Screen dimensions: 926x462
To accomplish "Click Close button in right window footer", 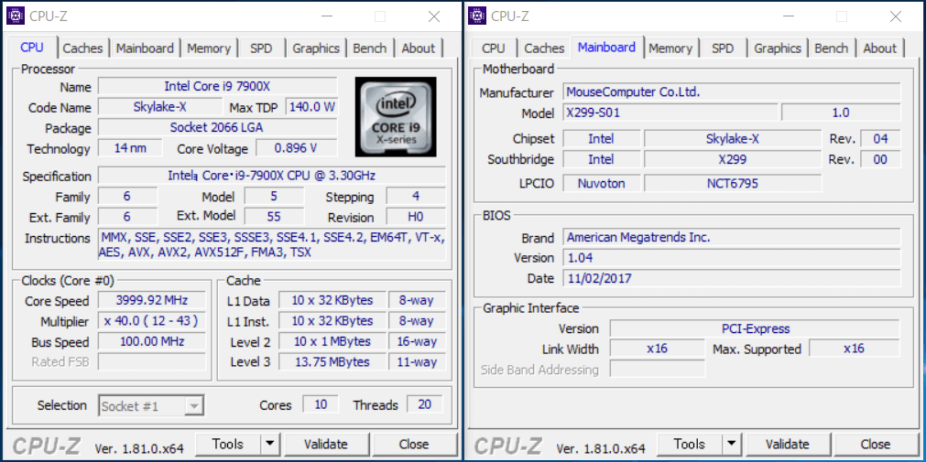I will click(876, 444).
